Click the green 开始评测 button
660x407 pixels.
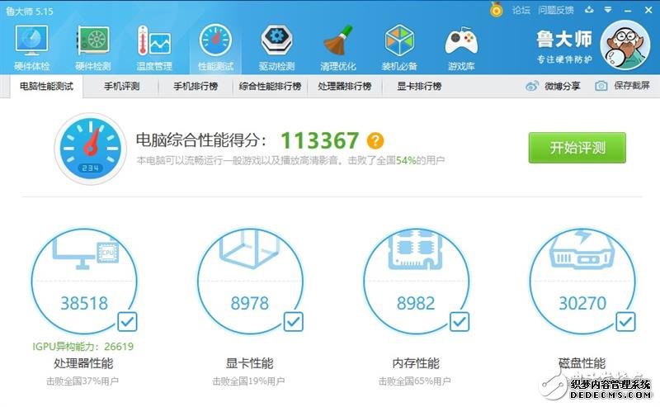[577, 148]
